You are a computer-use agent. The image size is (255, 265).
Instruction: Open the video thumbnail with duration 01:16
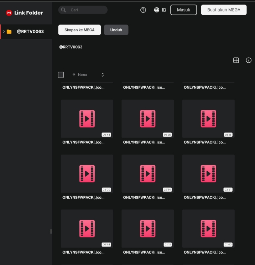pos(208,119)
